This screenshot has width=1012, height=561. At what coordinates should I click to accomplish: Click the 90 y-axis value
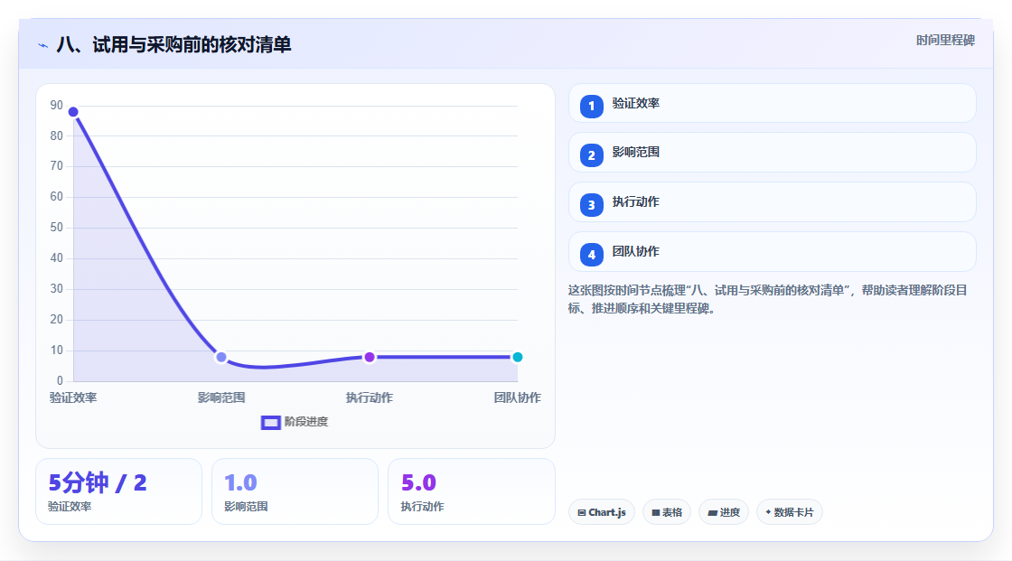click(x=57, y=105)
